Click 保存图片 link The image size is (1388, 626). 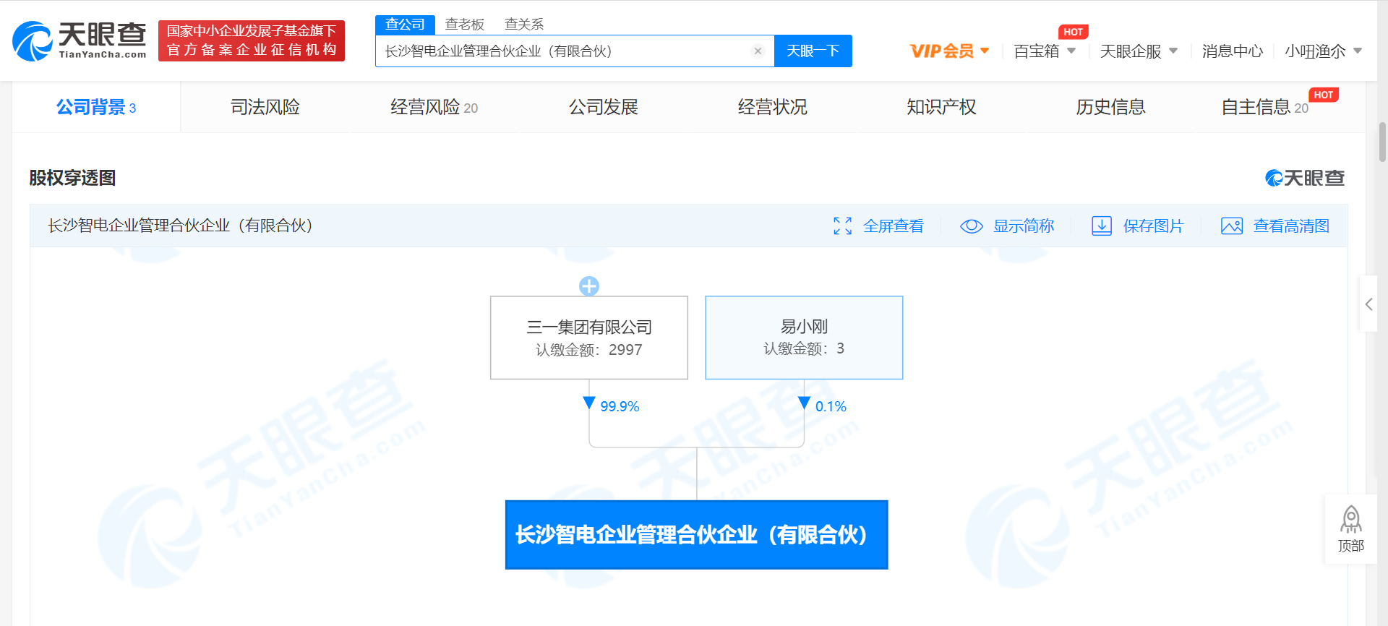[1153, 226]
